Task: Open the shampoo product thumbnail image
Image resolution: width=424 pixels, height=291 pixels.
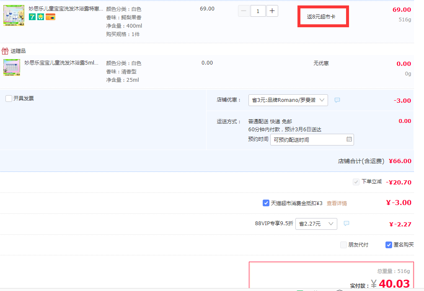Action: click(14, 16)
